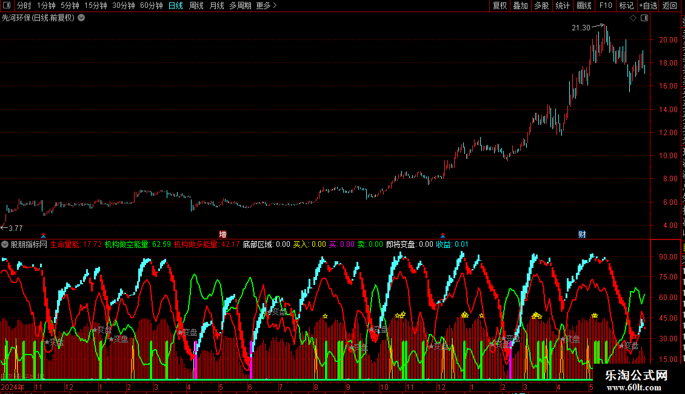Image resolution: width=685 pixels, height=394 pixels.
Task: Select the 5分钟 period
Action: (x=70, y=5)
